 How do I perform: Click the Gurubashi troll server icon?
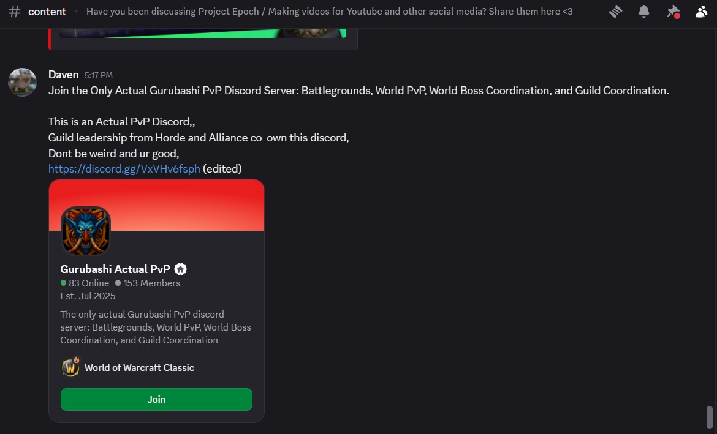coord(86,231)
